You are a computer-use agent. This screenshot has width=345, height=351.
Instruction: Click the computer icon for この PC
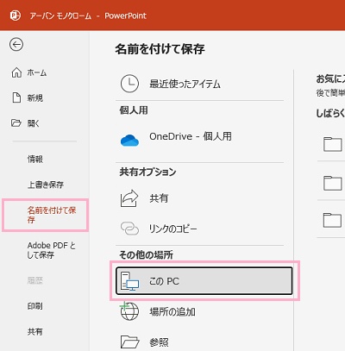(x=129, y=281)
